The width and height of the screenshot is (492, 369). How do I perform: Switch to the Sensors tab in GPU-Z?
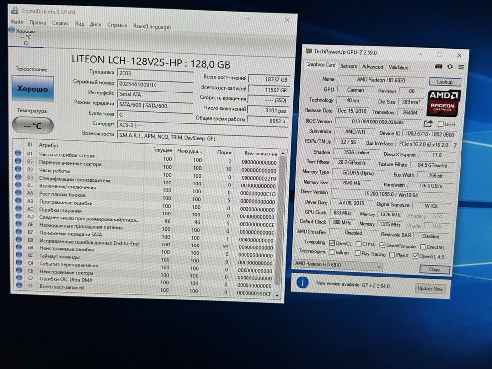[348, 66]
